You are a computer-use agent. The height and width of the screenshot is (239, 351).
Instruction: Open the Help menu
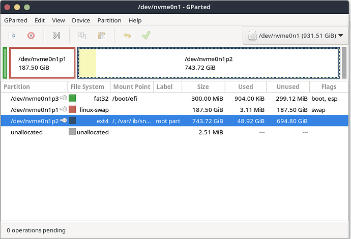[135, 20]
